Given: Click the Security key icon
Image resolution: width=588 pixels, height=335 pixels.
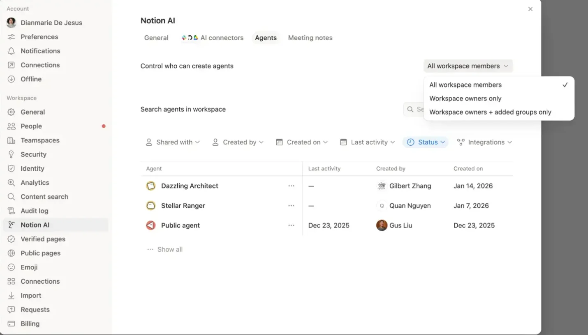Looking at the screenshot, I should point(12,154).
